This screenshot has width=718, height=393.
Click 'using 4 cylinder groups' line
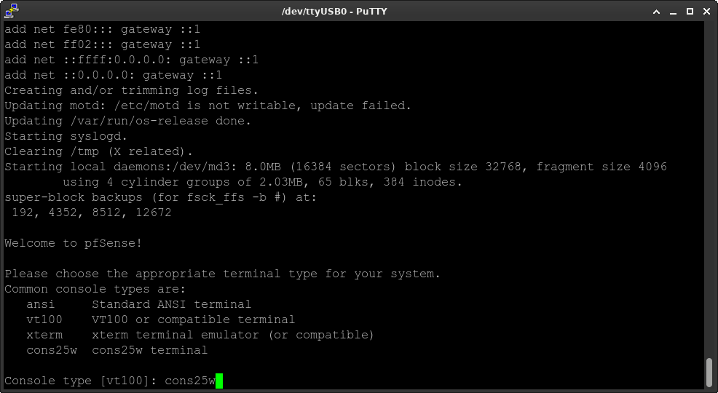[262, 182]
